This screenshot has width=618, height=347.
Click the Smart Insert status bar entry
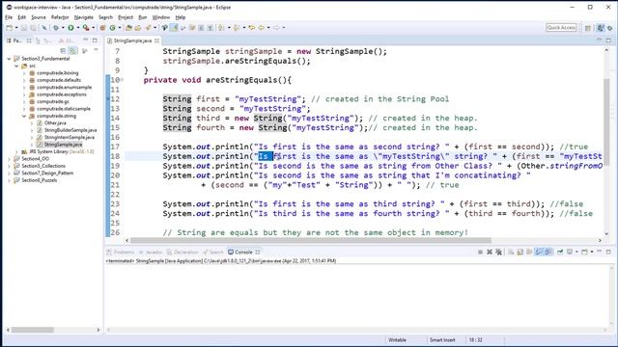pyautogui.click(x=442, y=340)
